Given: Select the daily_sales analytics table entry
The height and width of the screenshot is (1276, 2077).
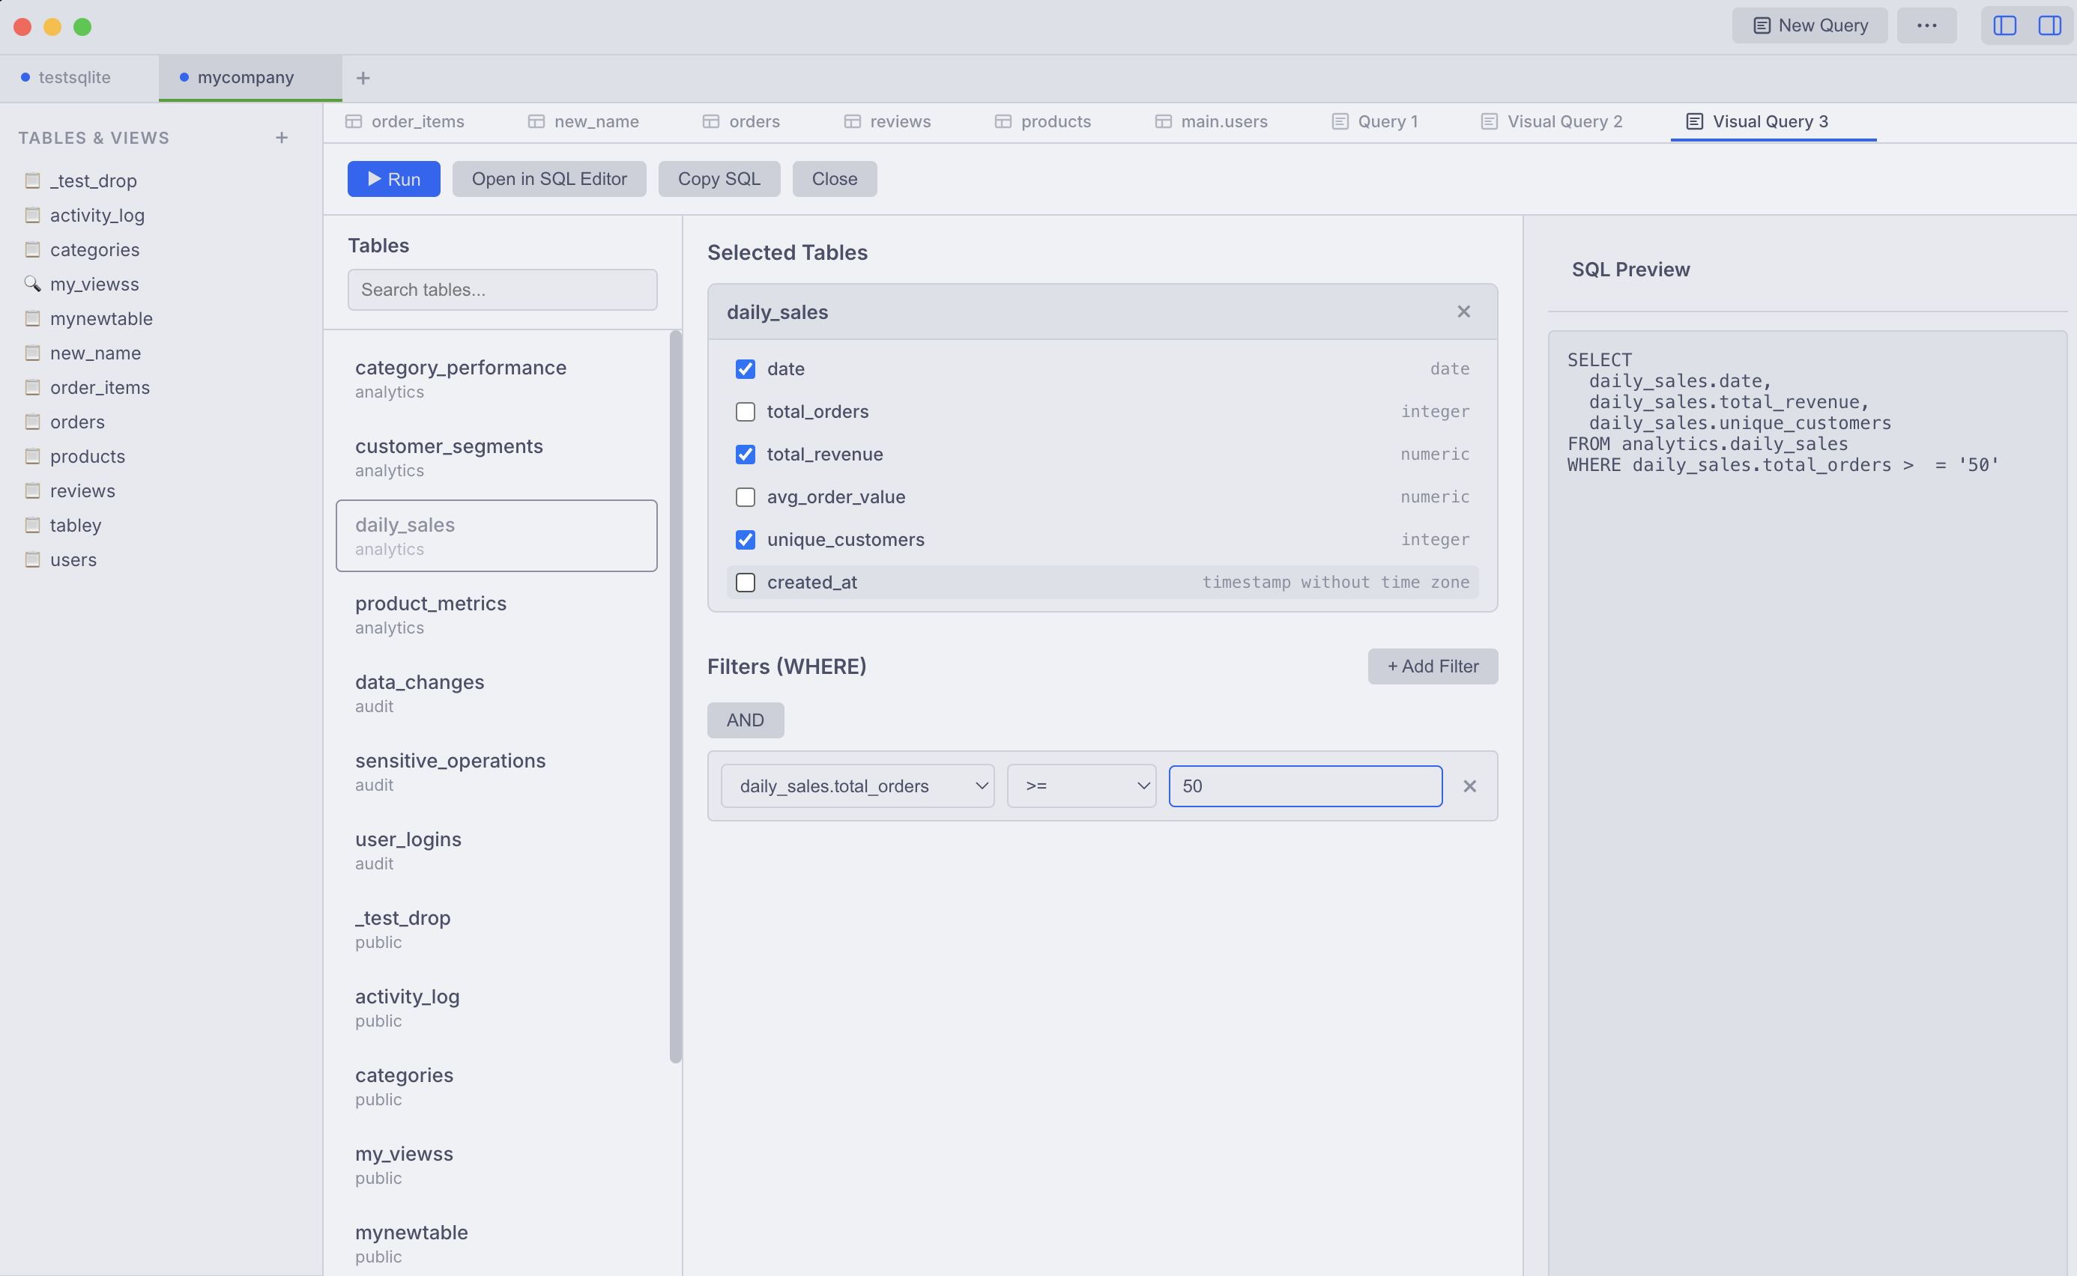Looking at the screenshot, I should tap(497, 536).
